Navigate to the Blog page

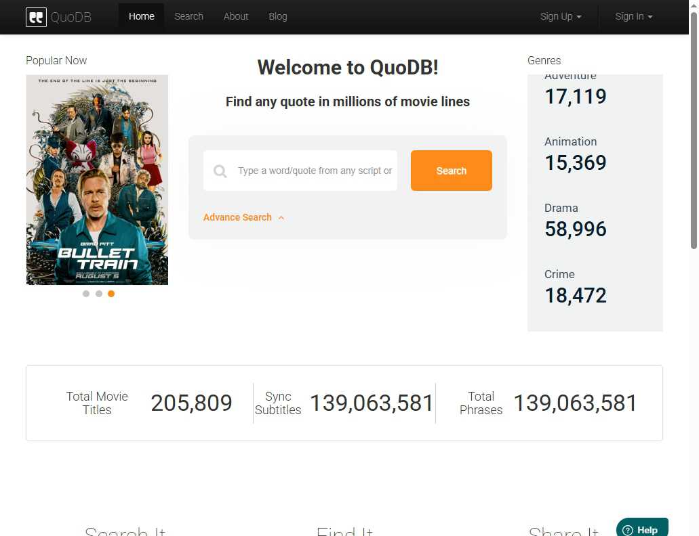coord(278,17)
